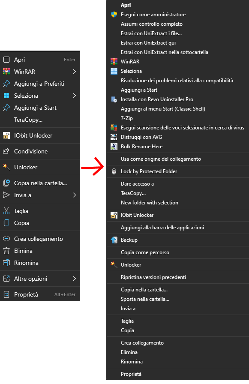Click Seleziona tile icon in right menu
Viewport: 249px width, 384px height.
tap(114, 71)
